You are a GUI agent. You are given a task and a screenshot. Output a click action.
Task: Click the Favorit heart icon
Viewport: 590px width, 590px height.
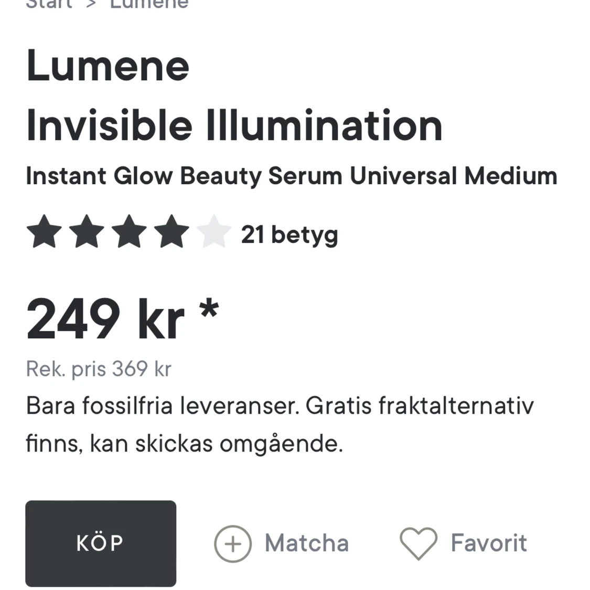click(418, 543)
